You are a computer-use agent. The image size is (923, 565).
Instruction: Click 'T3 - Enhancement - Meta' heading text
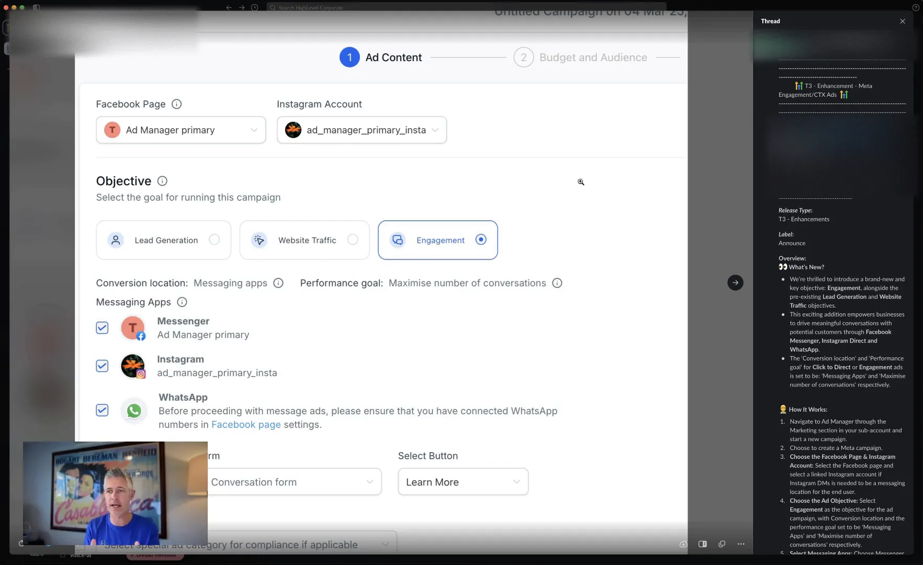pyautogui.click(x=838, y=86)
